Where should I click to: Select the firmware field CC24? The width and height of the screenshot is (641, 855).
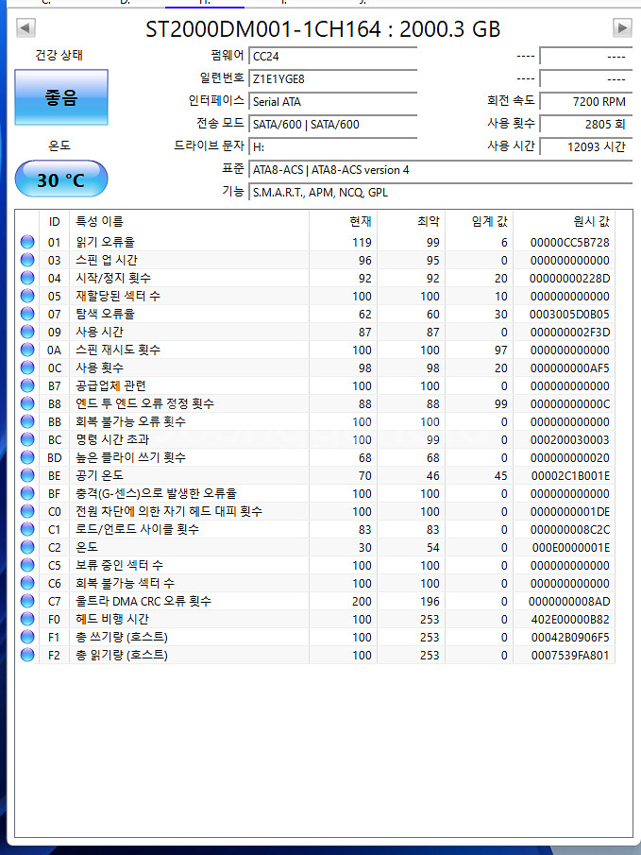[333, 56]
